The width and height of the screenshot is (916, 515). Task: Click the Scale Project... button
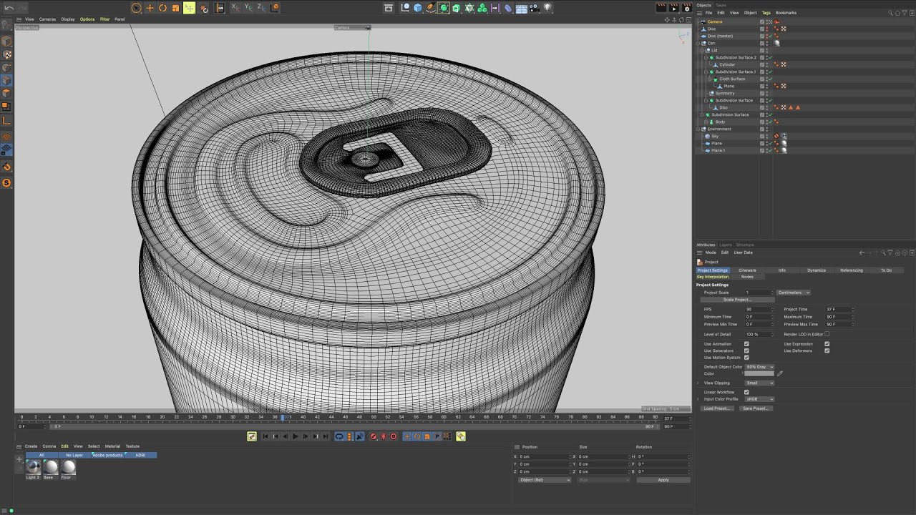tap(736, 300)
